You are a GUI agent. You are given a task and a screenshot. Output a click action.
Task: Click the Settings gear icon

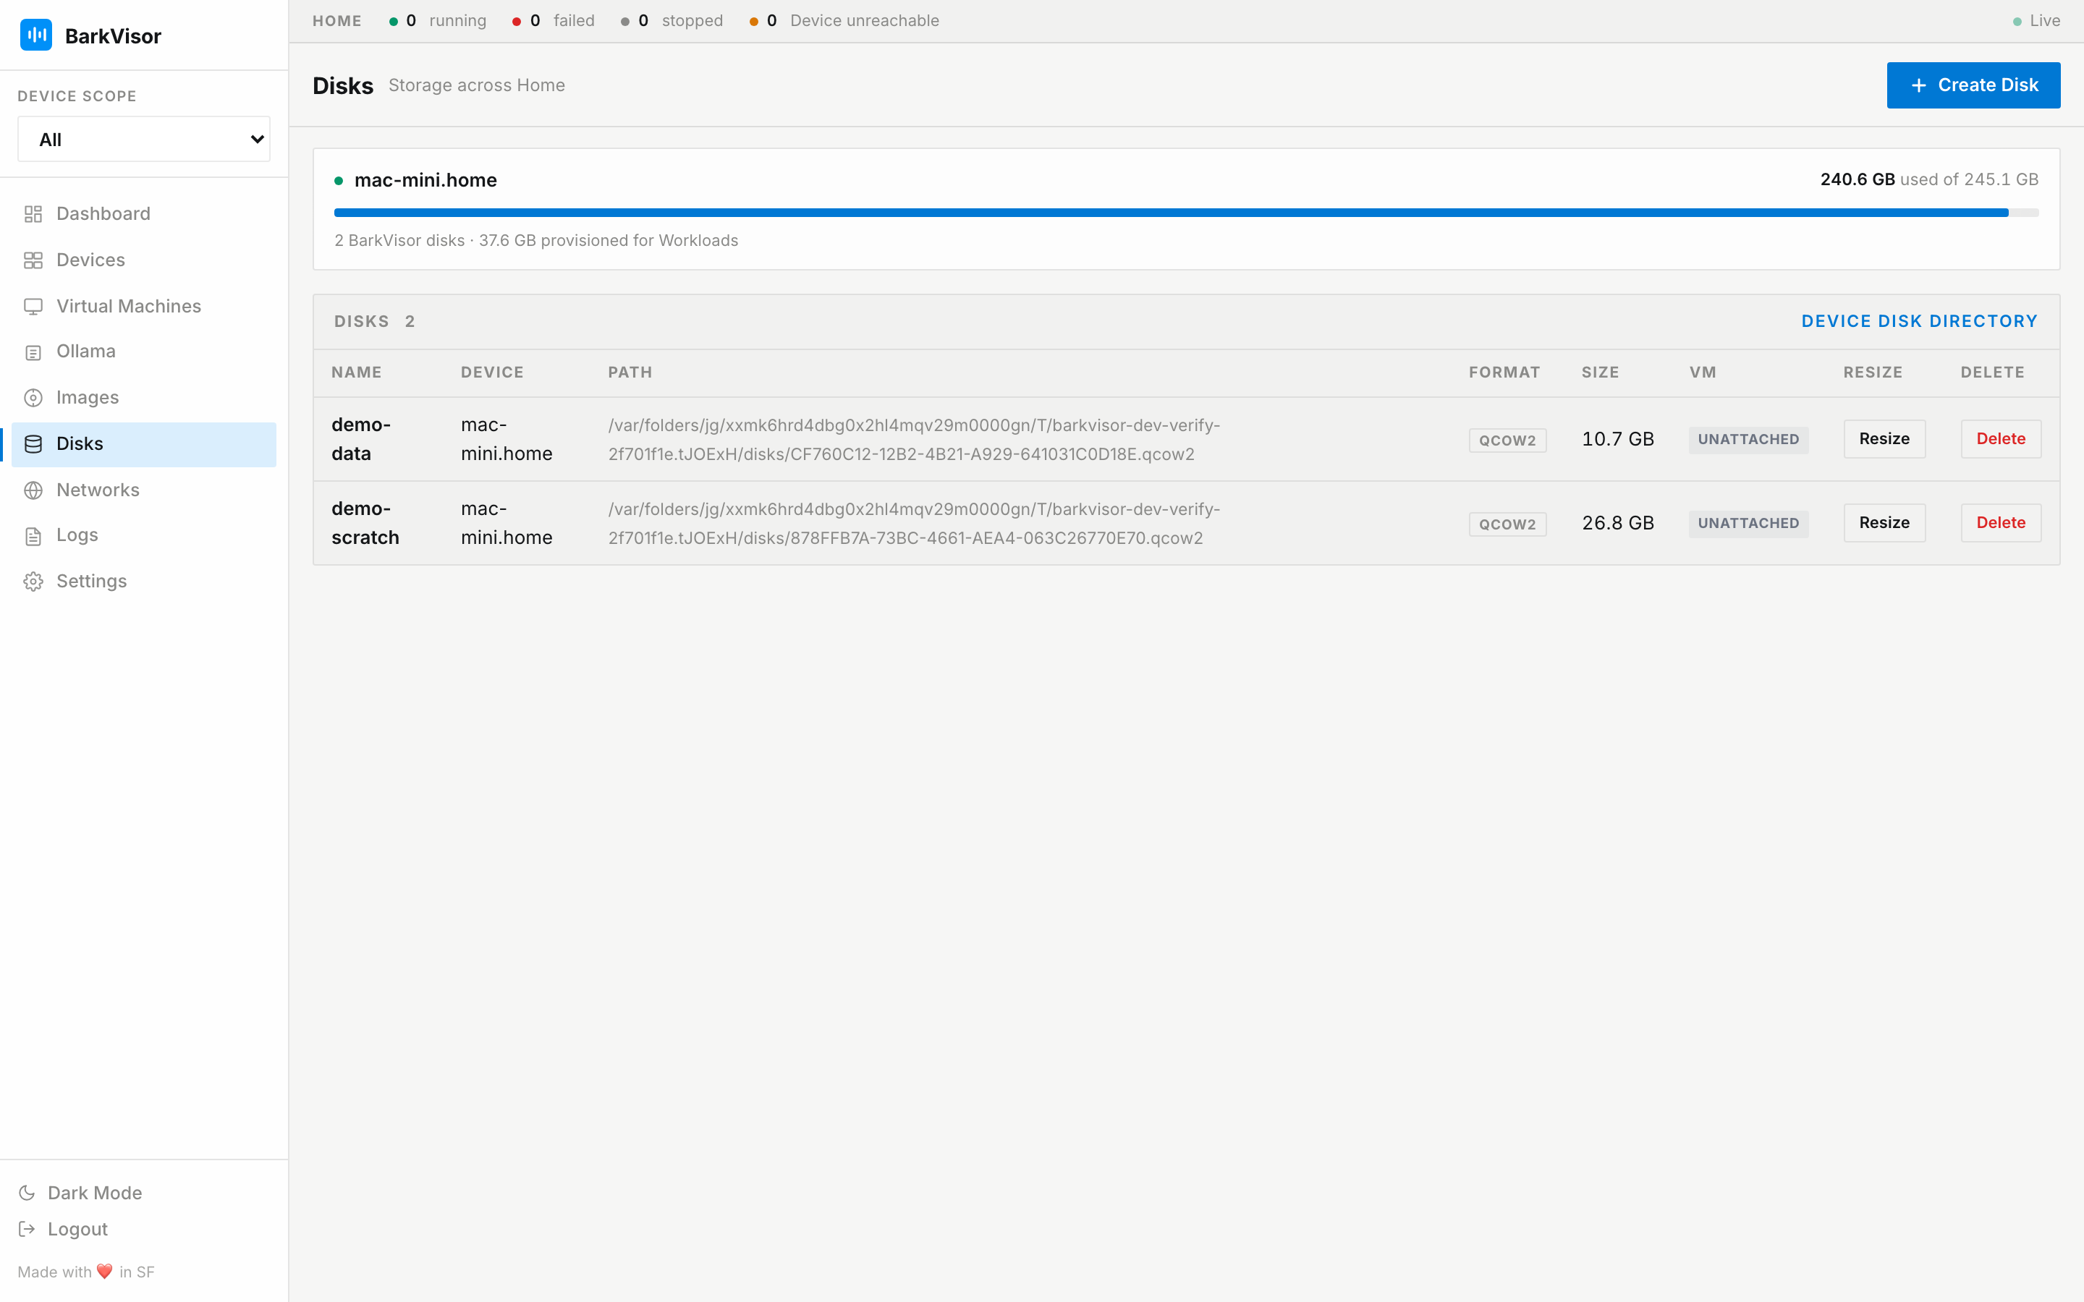[33, 582]
